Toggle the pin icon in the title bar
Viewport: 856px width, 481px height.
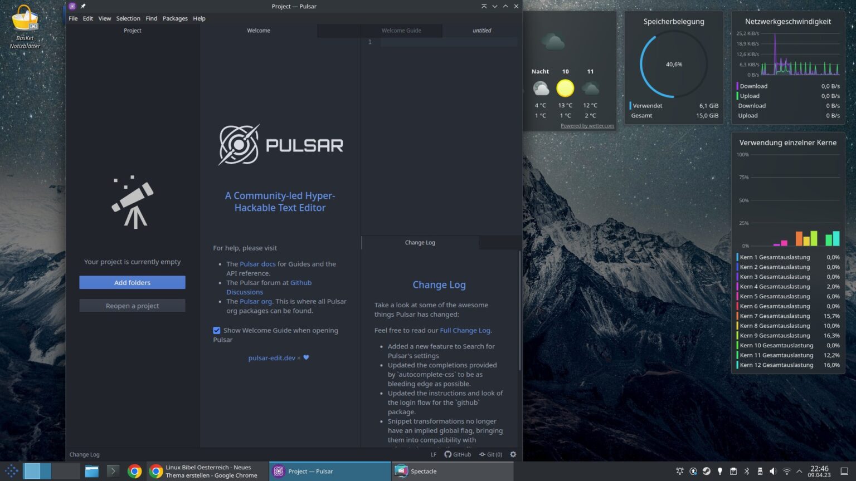(x=82, y=6)
